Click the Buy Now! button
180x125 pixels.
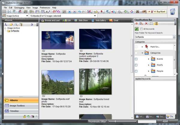click(157, 12)
